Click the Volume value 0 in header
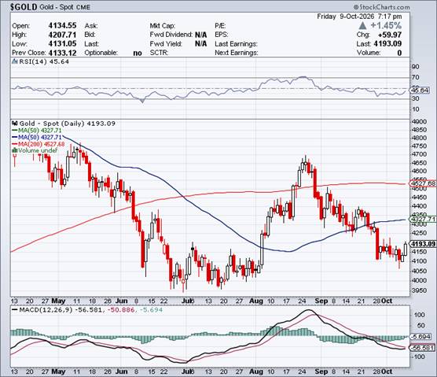Viewport: 437px width, 377px height. [399, 53]
